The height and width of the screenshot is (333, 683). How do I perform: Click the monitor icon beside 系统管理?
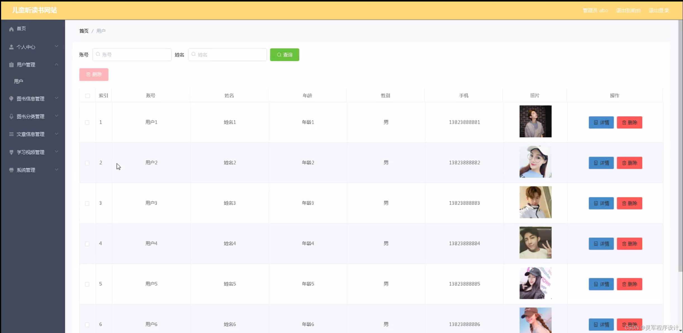point(11,170)
